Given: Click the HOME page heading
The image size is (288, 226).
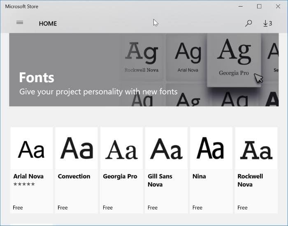Looking at the screenshot, I should tap(48, 23).
